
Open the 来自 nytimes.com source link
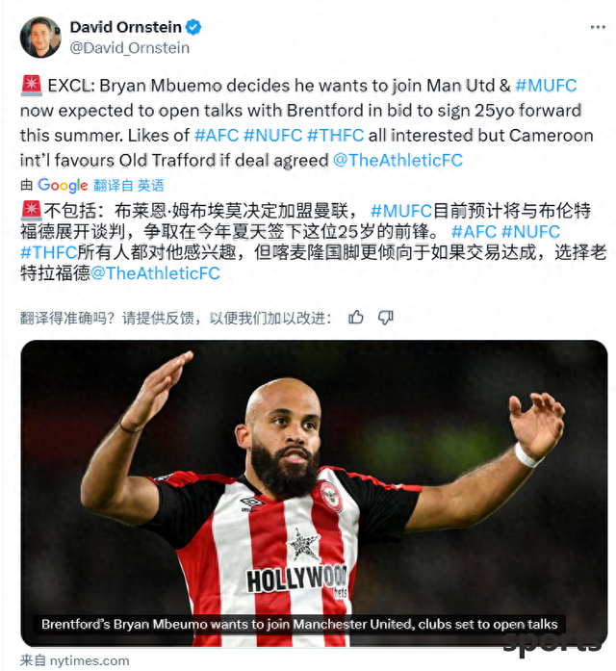[x=75, y=660]
